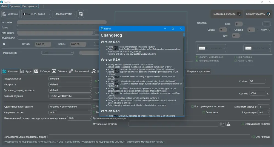
Task: Open Извлечение метаданных HDR10+ link
Action: [x=146, y=142]
